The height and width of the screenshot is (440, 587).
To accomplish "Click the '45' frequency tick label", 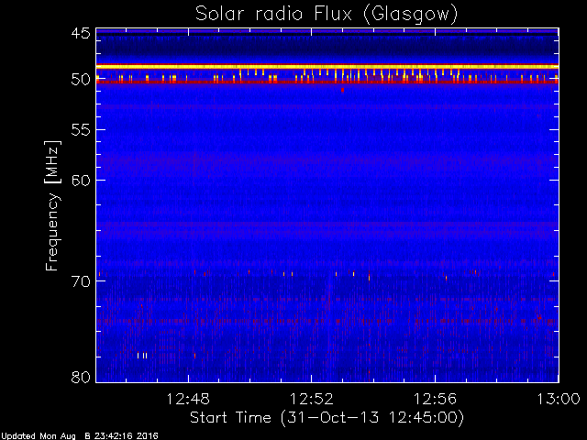I will pyautogui.click(x=81, y=34).
